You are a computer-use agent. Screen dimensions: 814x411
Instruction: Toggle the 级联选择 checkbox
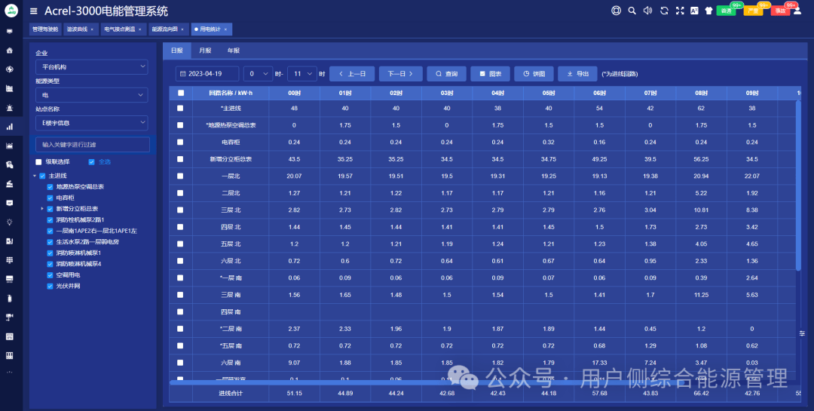[38, 161]
